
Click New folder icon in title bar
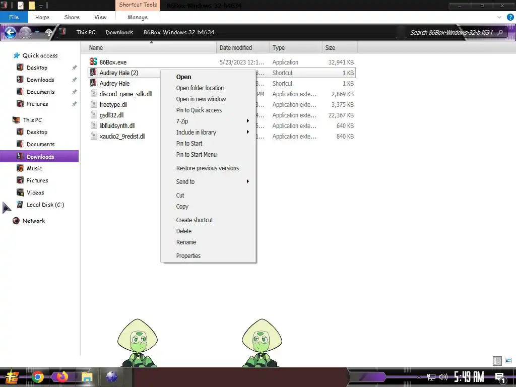pyautogui.click(x=32, y=5)
